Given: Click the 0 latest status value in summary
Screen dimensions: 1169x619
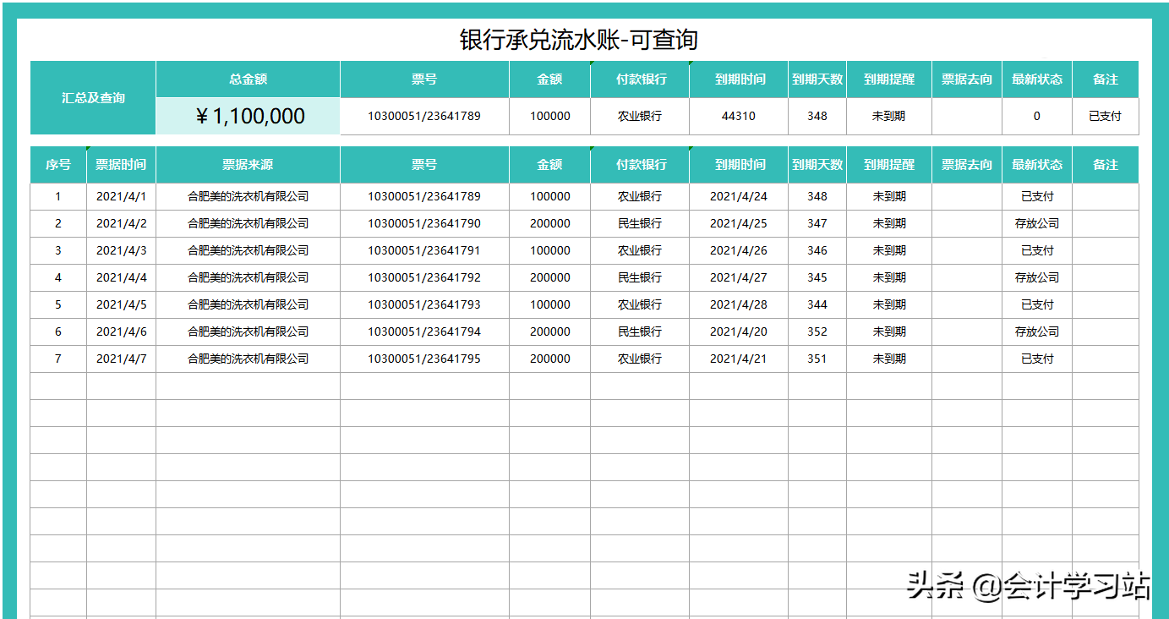Looking at the screenshot, I should [1037, 116].
